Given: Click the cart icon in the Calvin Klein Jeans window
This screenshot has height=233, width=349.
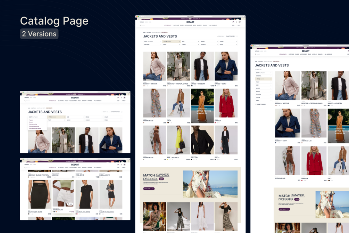Looking at the screenshot, I should [x=124, y=164].
